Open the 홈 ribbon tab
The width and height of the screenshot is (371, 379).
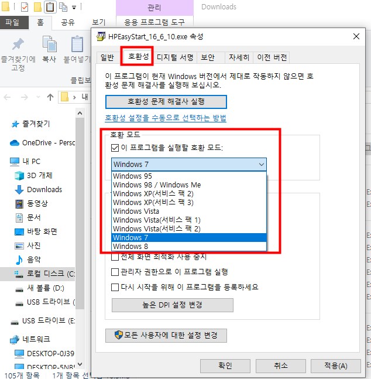coord(40,22)
